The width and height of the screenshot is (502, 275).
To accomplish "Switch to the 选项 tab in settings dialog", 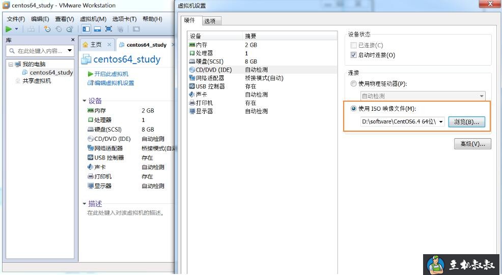I will point(211,21).
